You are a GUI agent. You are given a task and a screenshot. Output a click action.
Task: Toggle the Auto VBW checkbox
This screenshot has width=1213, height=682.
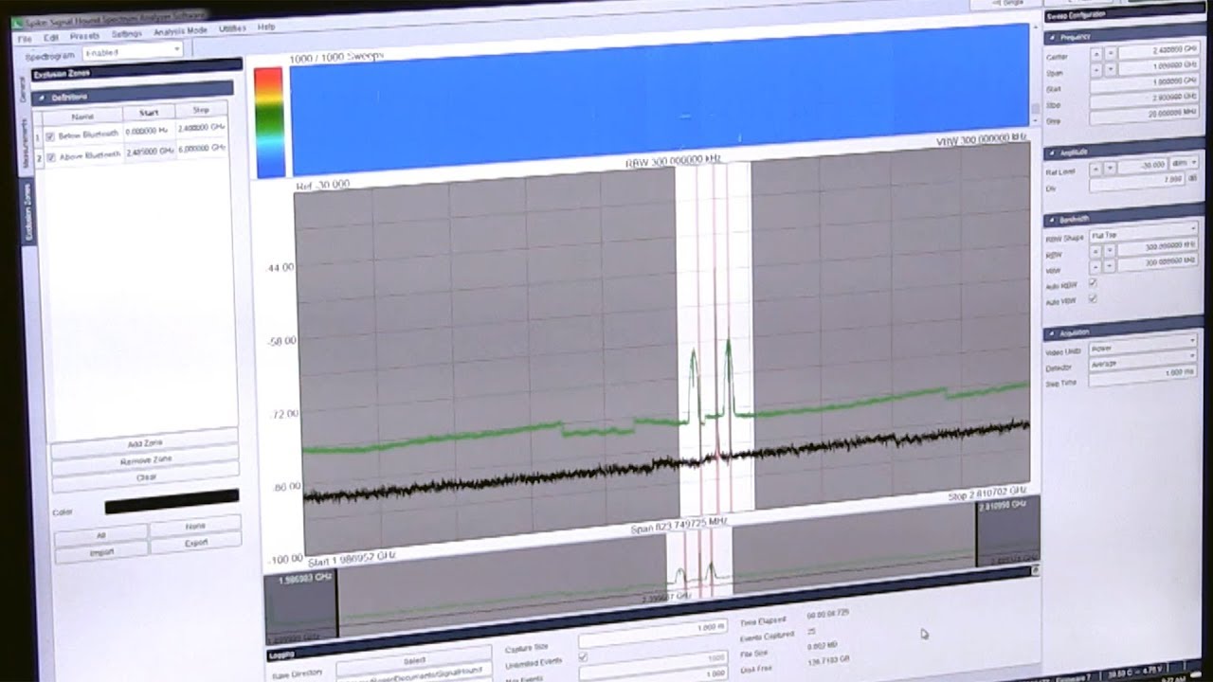pos(1093,300)
